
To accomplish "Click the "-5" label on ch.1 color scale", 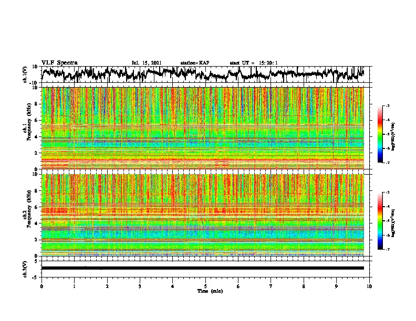I will coord(388,134).
